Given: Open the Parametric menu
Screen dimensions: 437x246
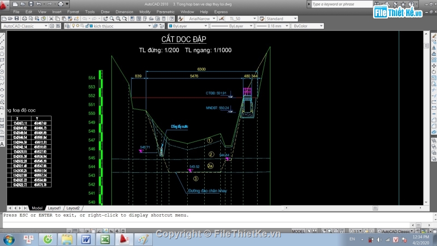Looking at the screenshot, I should coord(166,12).
